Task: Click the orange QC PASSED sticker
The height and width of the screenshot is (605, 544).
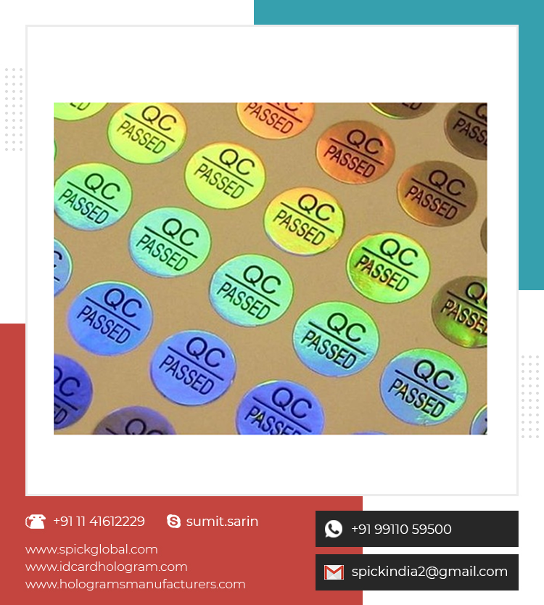Action: [x=355, y=152]
